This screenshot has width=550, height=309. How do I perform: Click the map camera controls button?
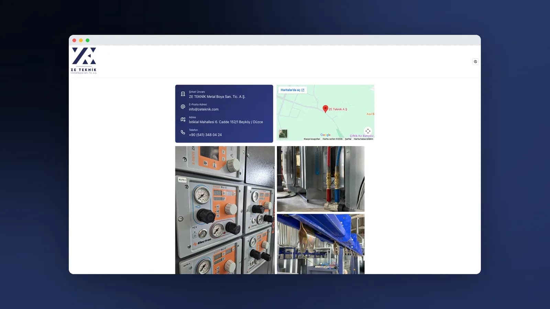[368, 131]
